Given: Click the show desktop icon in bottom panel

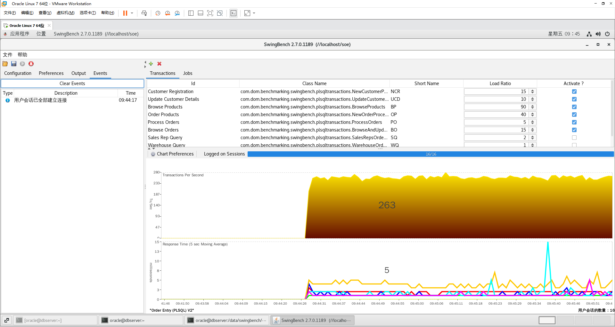Looking at the screenshot, I should pyautogui.click(x=7, y=320).
